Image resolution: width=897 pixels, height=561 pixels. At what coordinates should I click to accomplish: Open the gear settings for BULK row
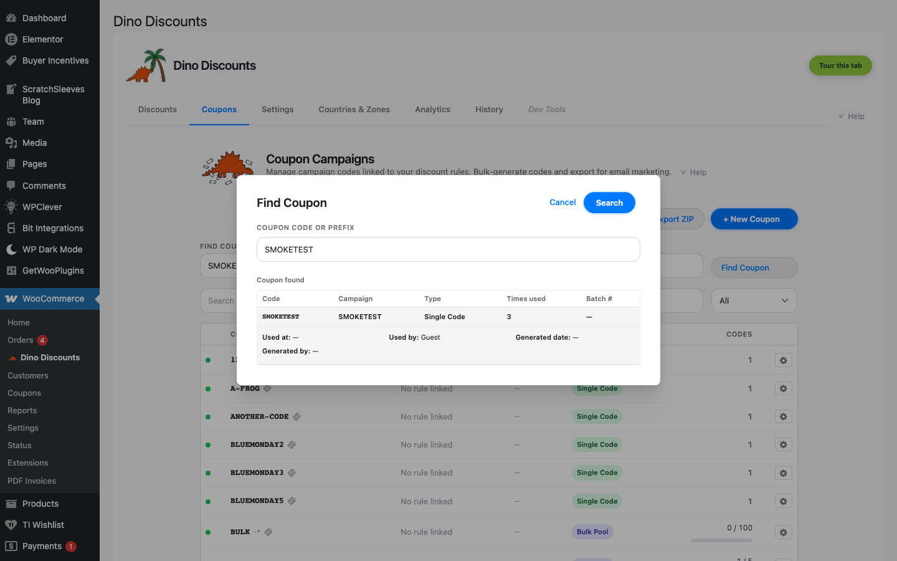point(784,532)
